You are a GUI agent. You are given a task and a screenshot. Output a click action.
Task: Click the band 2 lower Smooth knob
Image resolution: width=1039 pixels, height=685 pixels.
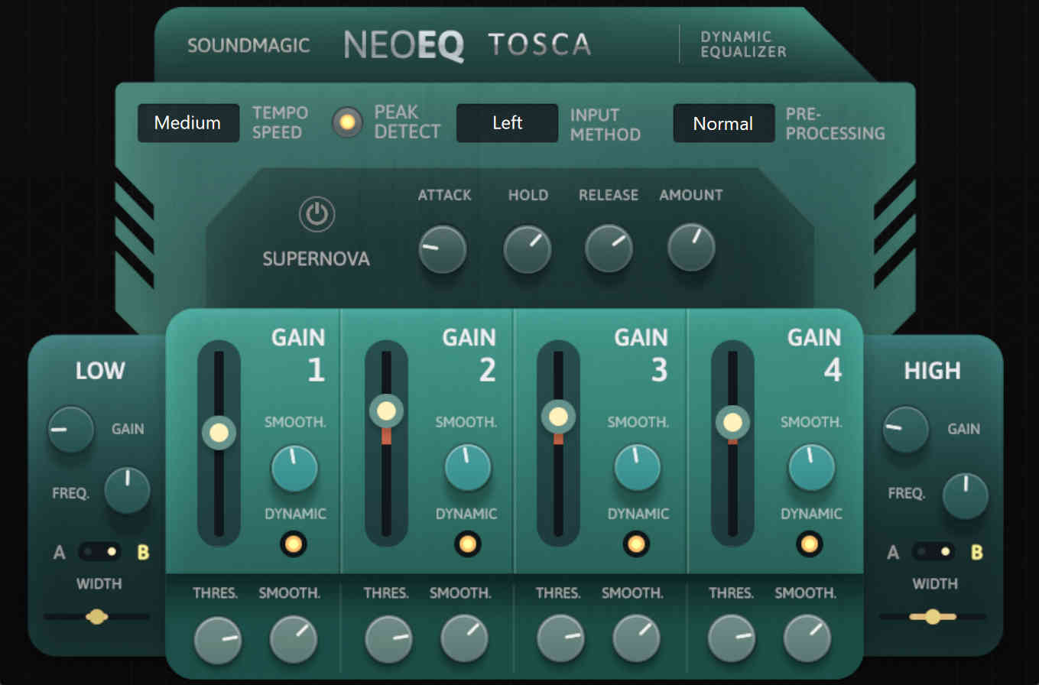(x=464, y=639)
